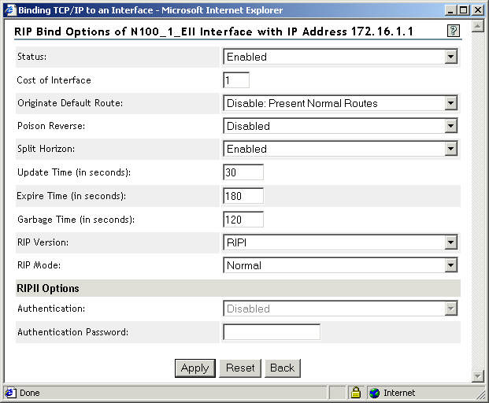This screenshot has height=403, width=489.
Task: Click the Originate Default Route label
Action: click(70, 103)
